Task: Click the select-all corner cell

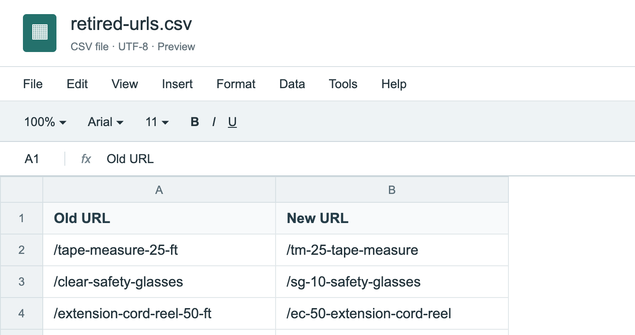Action: coord(22,190)
